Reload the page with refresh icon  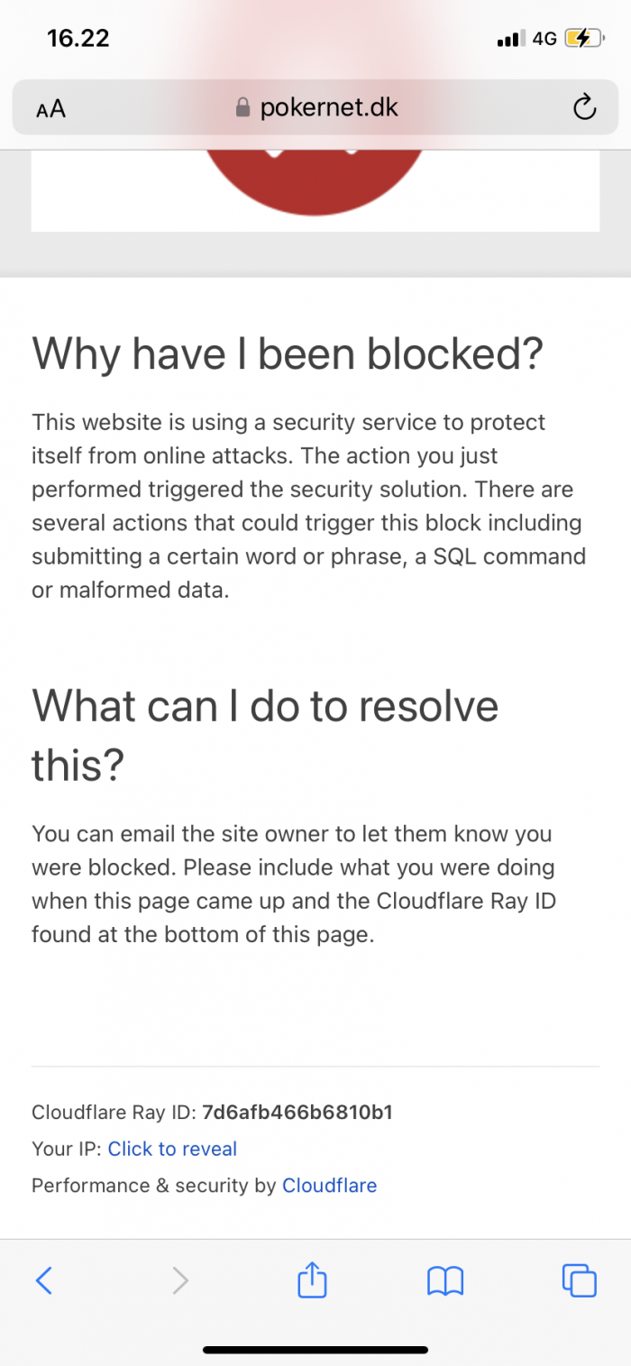pyautogui.click(x=585, y=108)
